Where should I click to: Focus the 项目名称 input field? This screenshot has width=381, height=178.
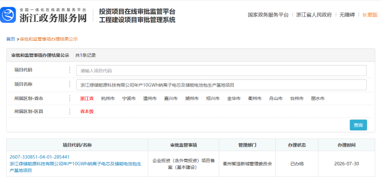(221, 85)
